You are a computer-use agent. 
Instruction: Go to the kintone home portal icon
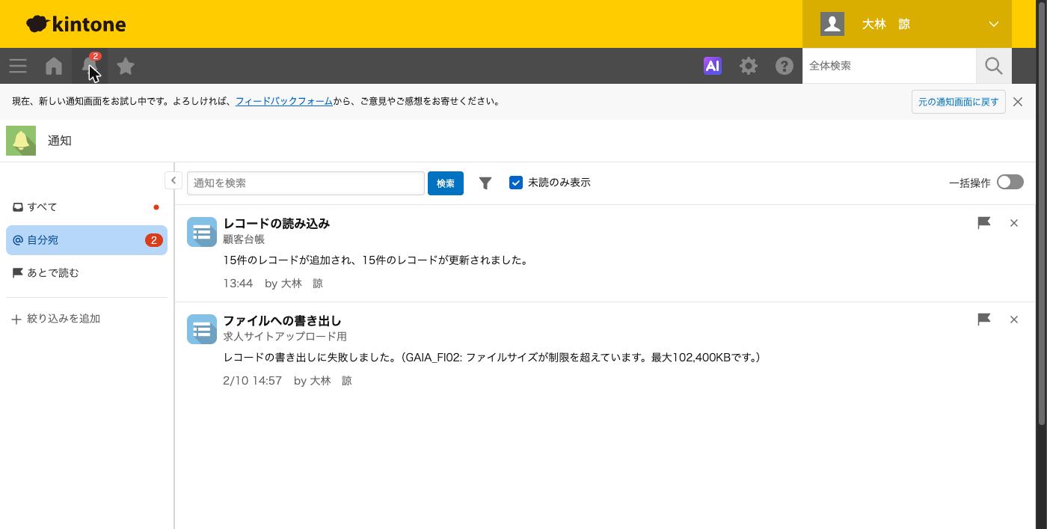[54, 66]
